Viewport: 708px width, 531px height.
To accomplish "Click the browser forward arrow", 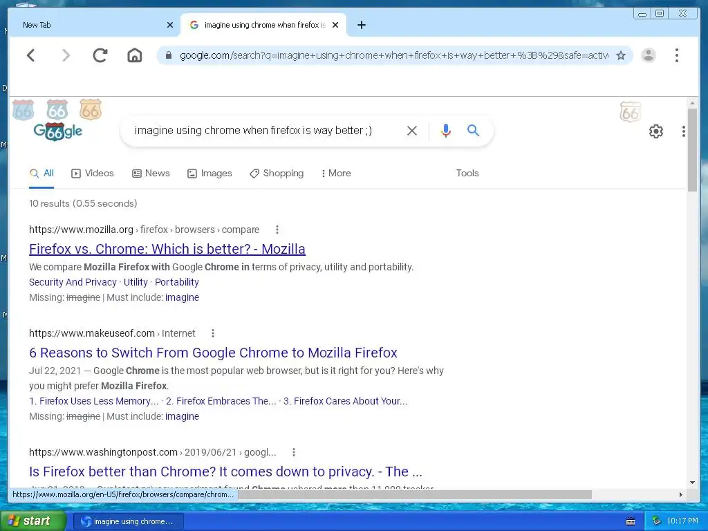I will [x=66, y=55].
